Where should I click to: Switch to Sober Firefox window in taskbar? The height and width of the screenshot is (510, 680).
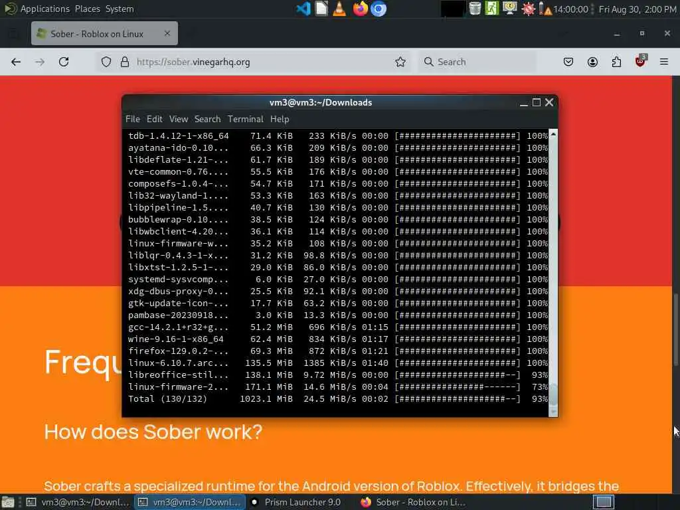tap(414, 502)
